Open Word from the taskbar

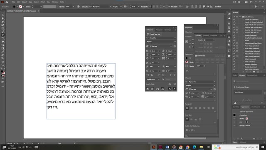pyautogui.click(x=167, y=147)
